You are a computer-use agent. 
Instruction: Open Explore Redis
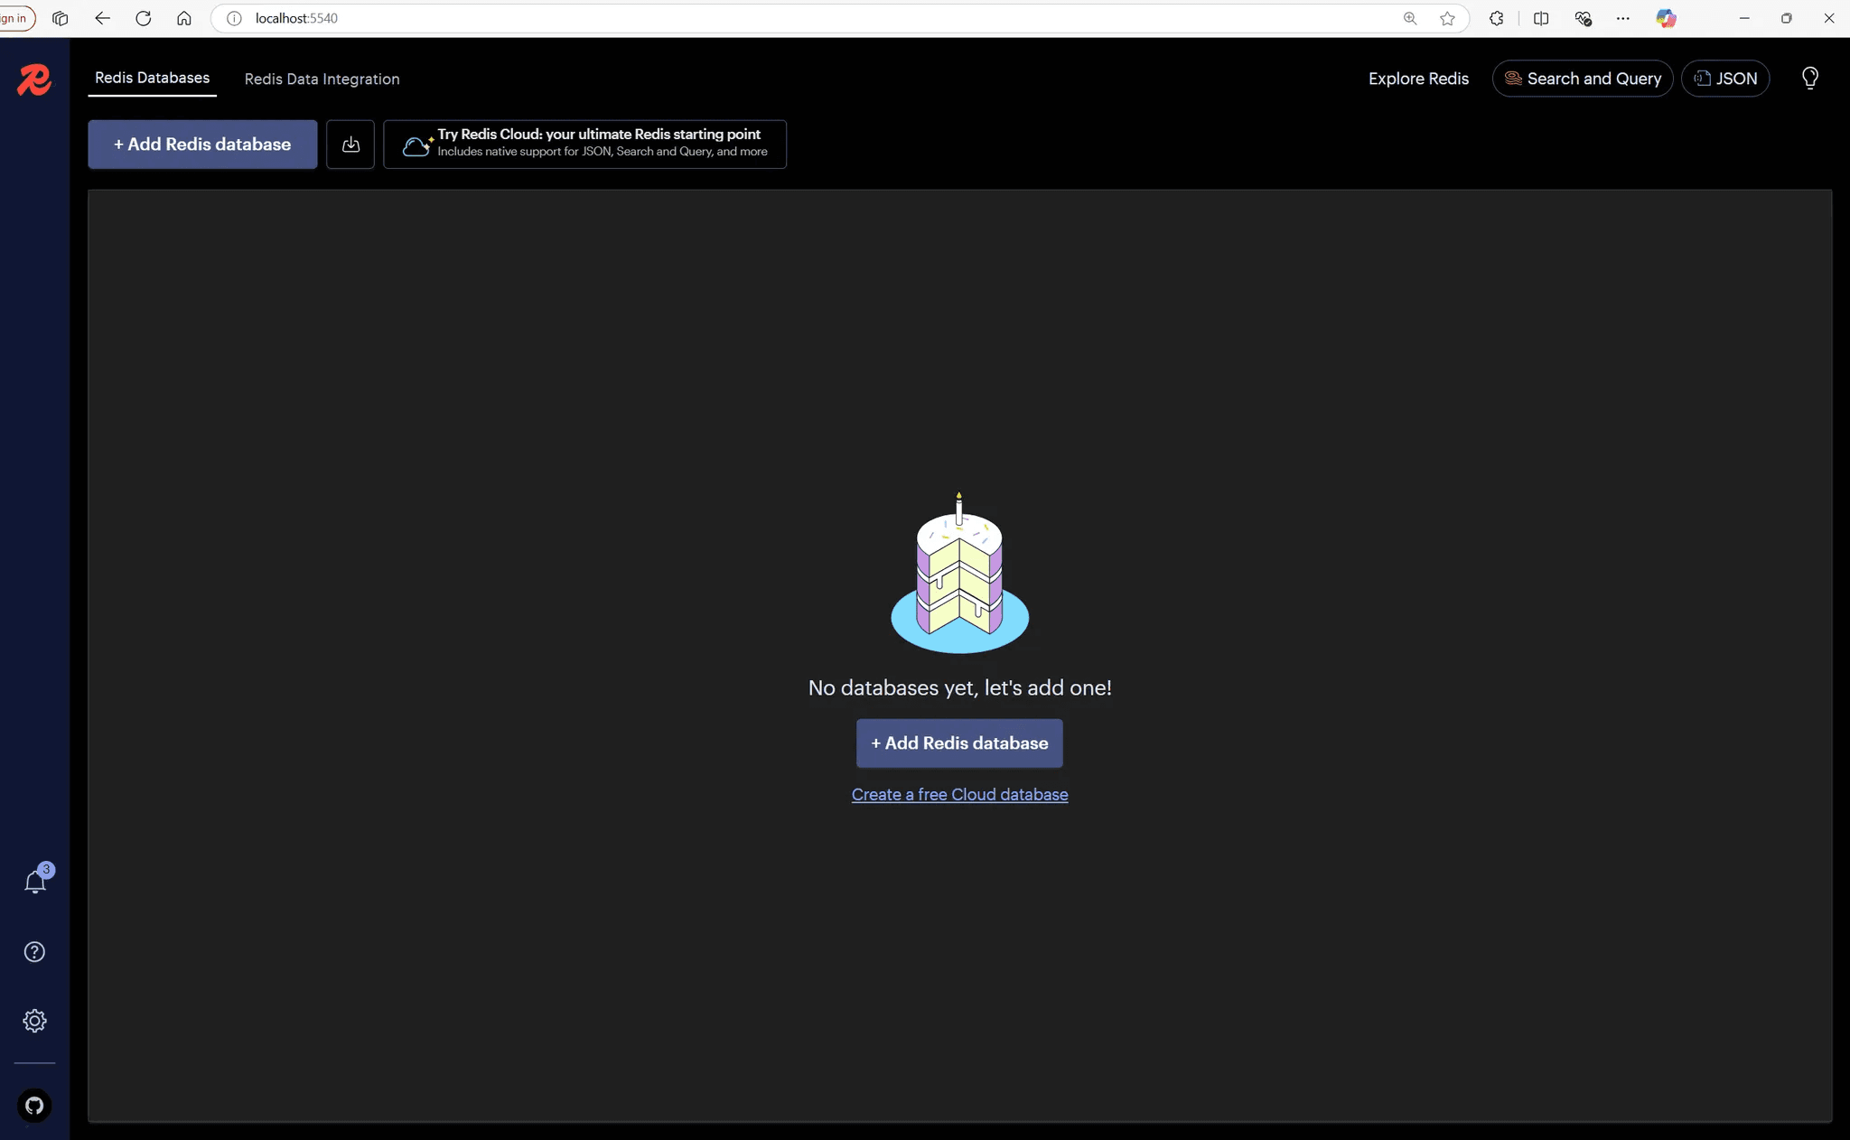pos(1417,78)
